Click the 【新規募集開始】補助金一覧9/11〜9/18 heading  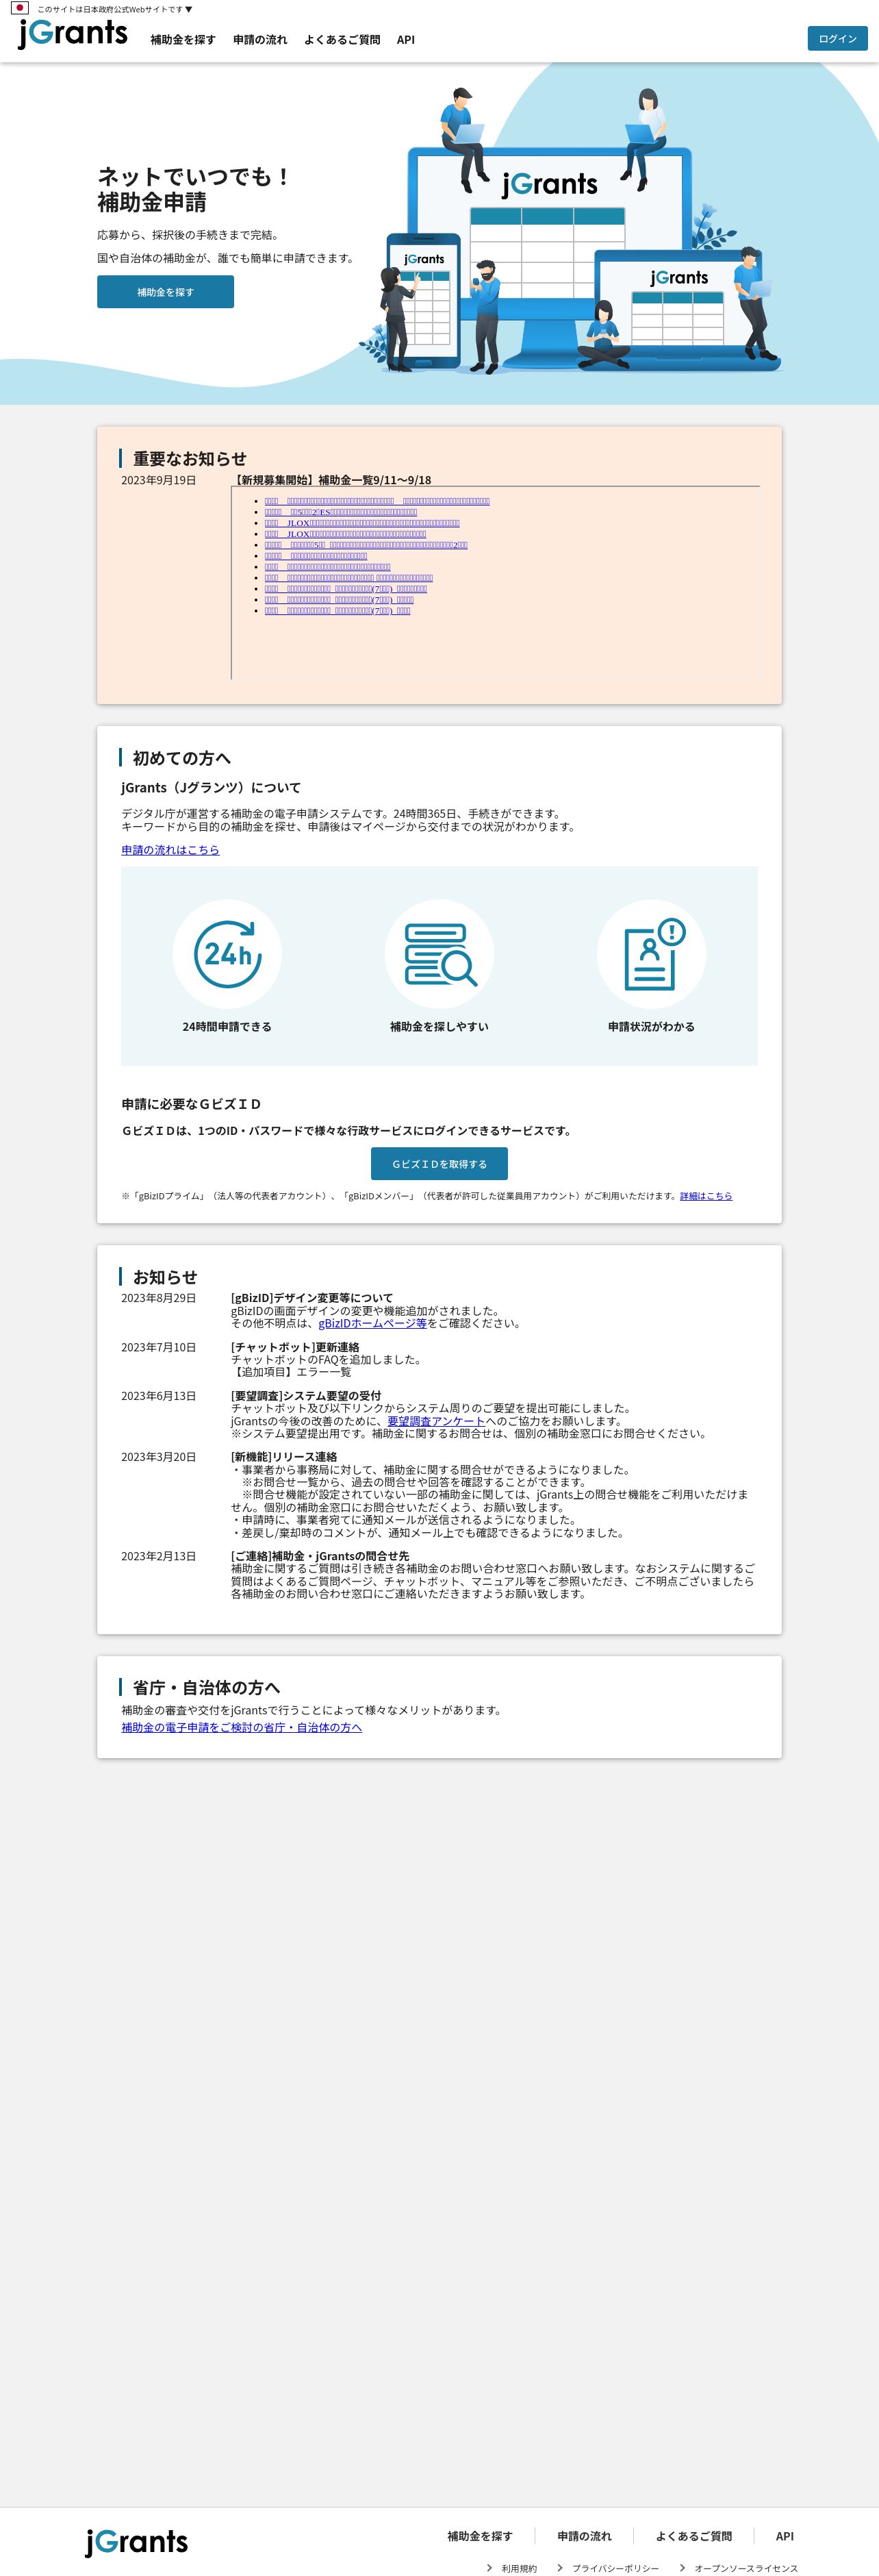tap(331, 480)
